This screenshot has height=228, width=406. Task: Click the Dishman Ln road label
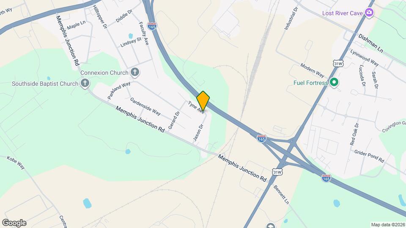point(370,43)
